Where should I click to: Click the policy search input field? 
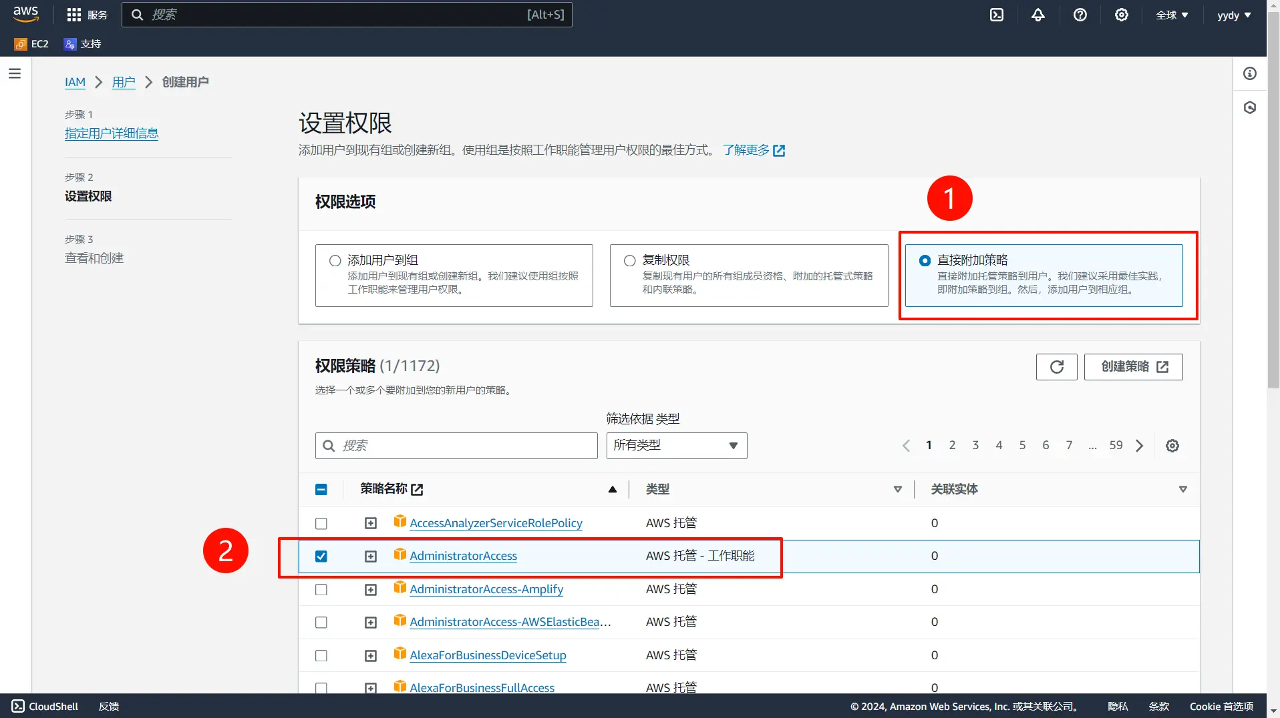(x=456, y=446)
